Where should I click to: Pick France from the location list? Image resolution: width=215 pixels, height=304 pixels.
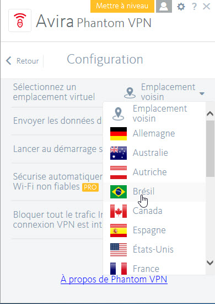coord(154,268)
